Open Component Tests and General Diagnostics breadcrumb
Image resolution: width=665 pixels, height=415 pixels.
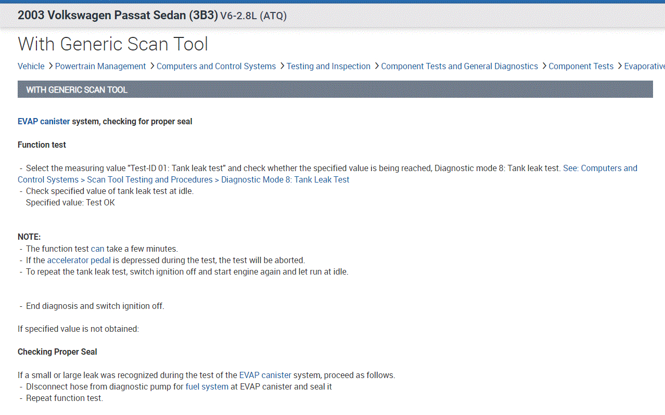click(x=459, y=66)
